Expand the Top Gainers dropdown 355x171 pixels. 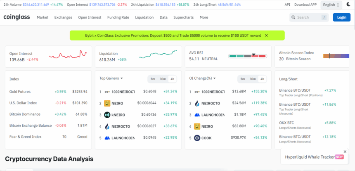coord(111,78)
